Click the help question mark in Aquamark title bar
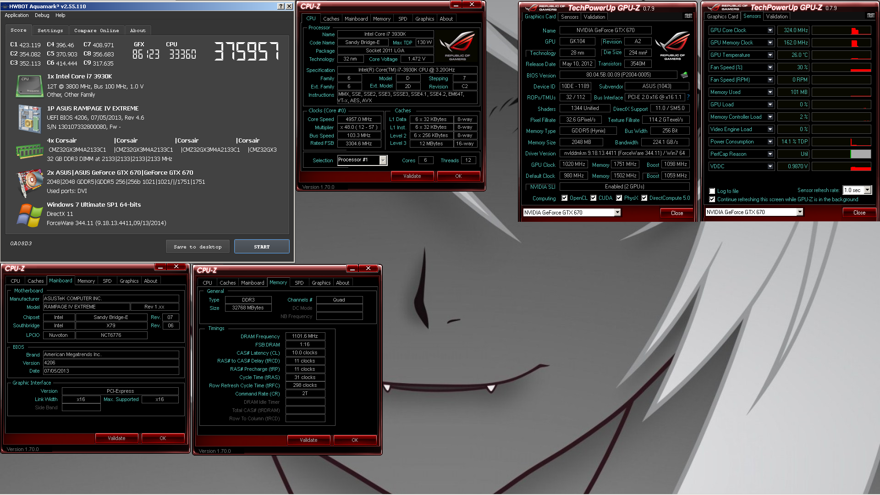The height and width of the screenshot is (495, 880). point(281,6)
